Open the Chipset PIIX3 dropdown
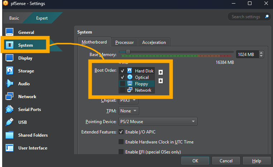Screen dimensions: 273x167 [128, 100]
